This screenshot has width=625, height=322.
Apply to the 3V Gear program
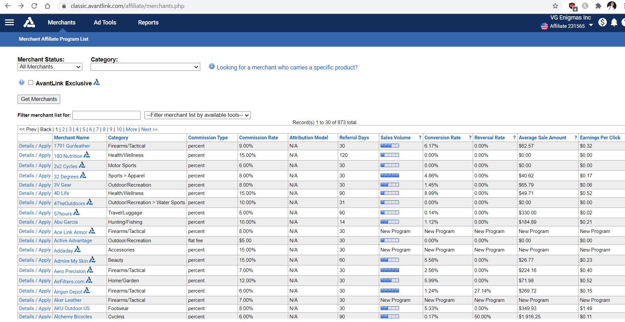coord(45,185)
